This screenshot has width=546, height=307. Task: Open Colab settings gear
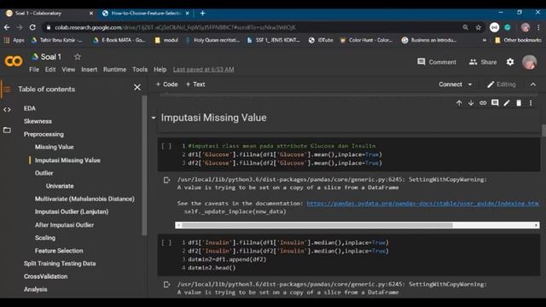pyautogui.click(x=510, y=62)
